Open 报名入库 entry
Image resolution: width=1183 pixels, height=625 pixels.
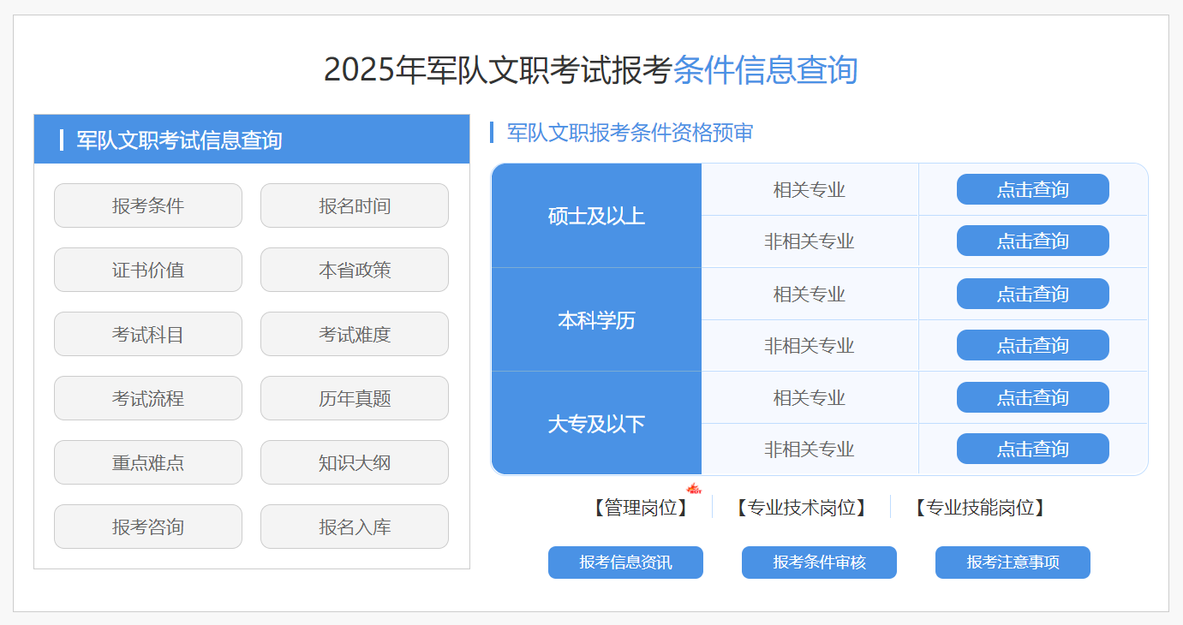[x=355, y=527]
